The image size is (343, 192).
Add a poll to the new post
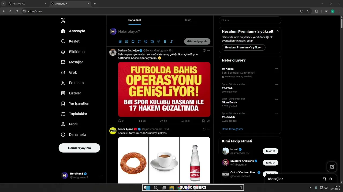[x=139, y=41]
